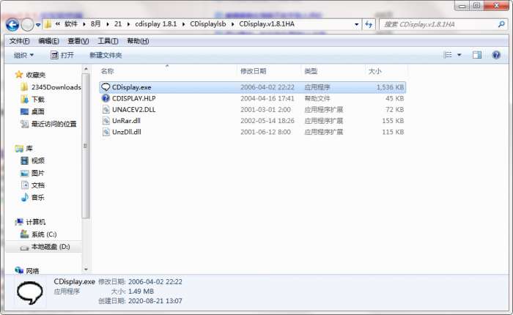Click the CDisplay.exe speech bubble icon
This screenshot has height=315, width=513.
(x=106, y=87)
